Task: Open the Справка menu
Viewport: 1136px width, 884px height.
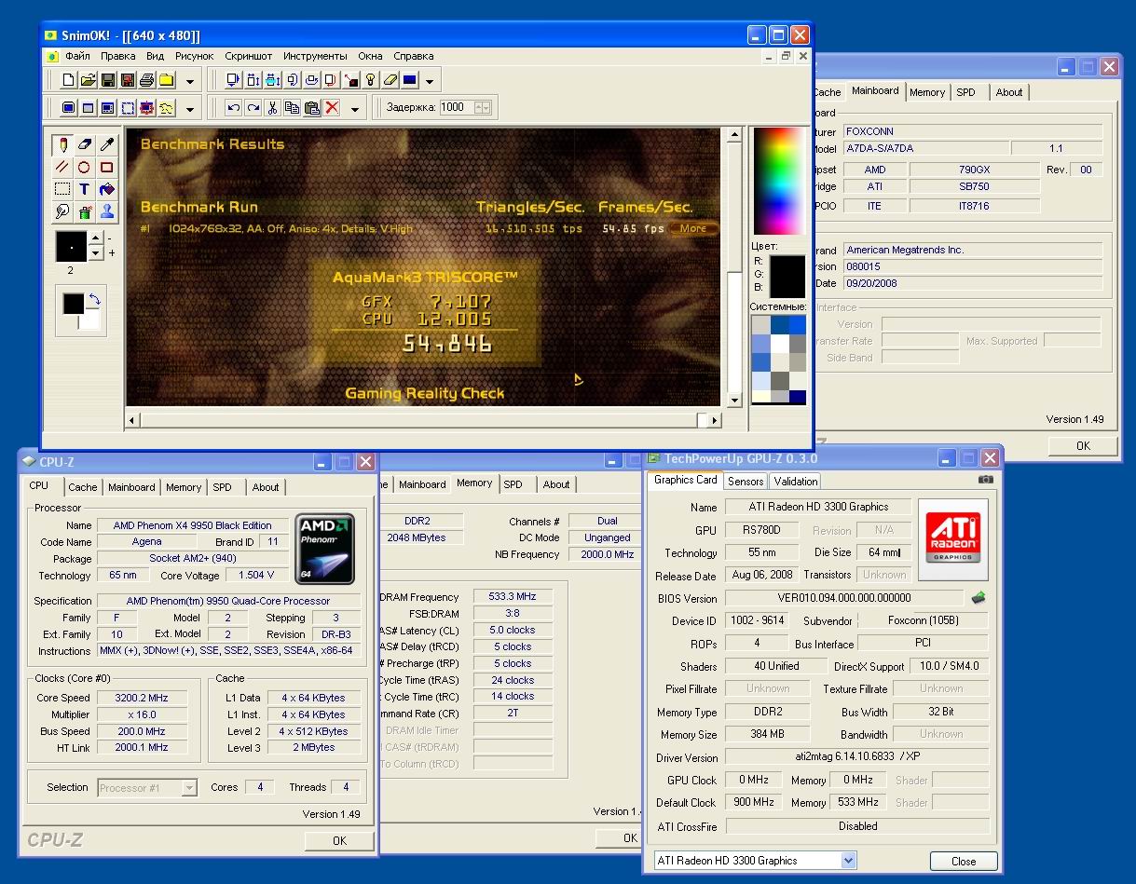Action: 414,56
